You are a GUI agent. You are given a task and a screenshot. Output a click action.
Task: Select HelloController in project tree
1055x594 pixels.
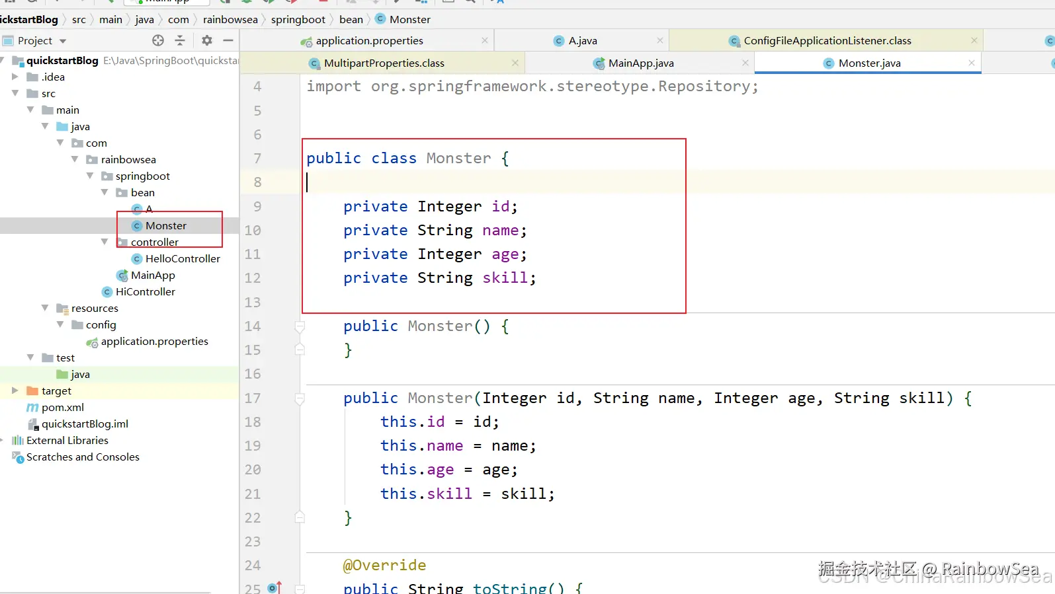(x=183, y=259)
